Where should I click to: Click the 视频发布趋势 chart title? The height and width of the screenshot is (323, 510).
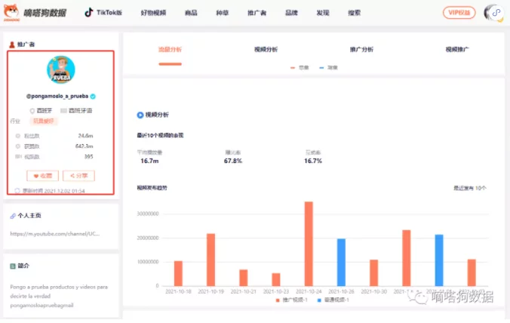click(x=152, y=188)
